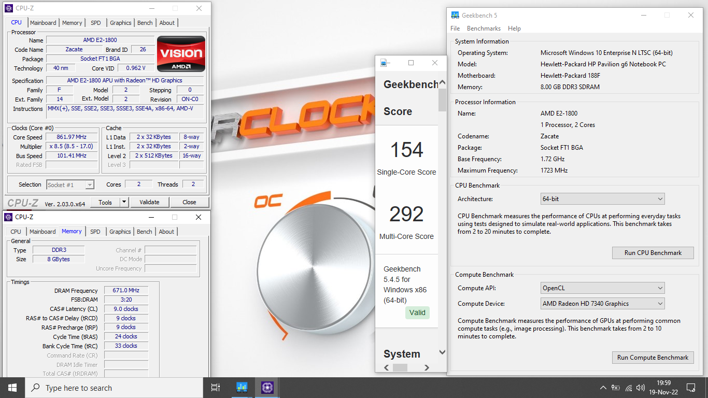Click the FSB:DRAM 3:20 value
708x398 pixels.
(x=126, y=300)
